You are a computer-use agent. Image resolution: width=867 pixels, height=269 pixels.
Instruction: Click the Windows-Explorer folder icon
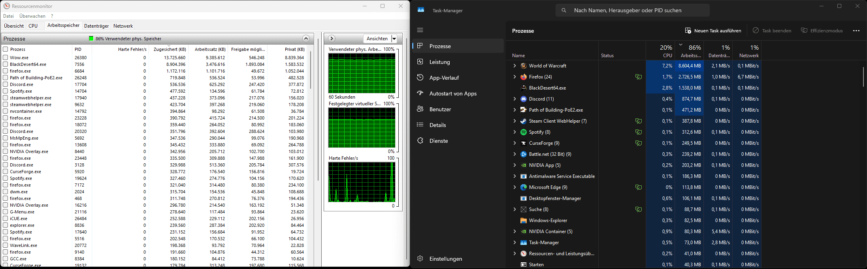524,220
